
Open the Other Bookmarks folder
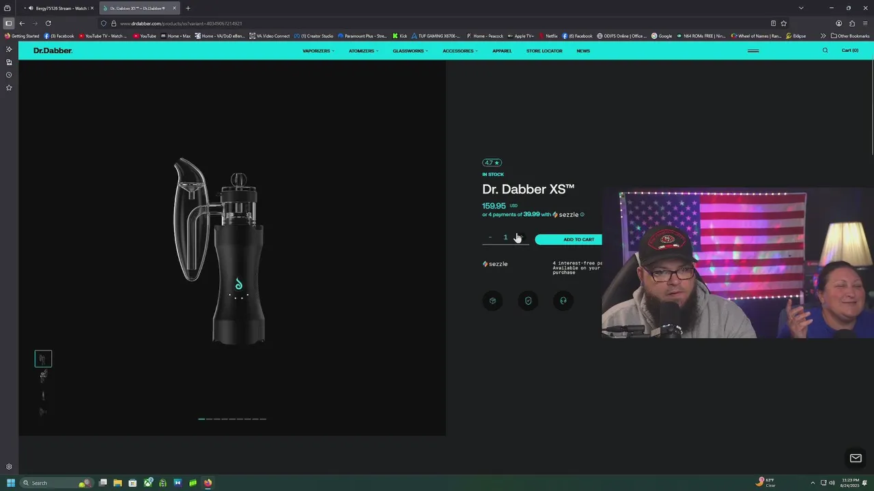(850, 36)
